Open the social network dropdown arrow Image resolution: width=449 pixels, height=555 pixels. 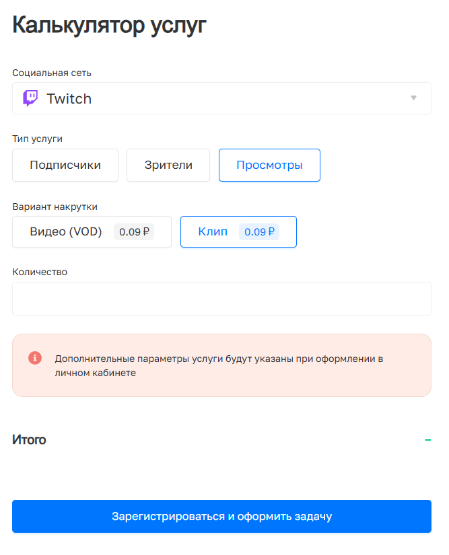tap(413, 98)
